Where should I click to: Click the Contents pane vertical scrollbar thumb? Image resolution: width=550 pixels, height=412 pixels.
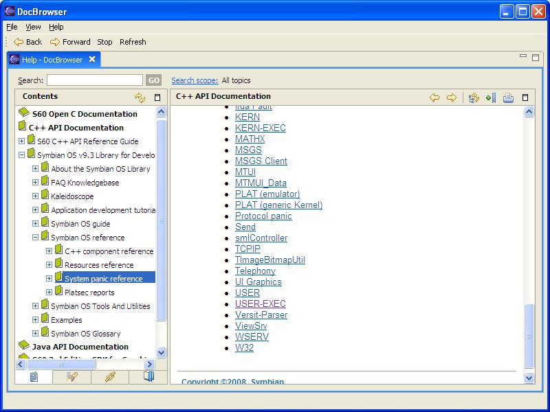162,220
